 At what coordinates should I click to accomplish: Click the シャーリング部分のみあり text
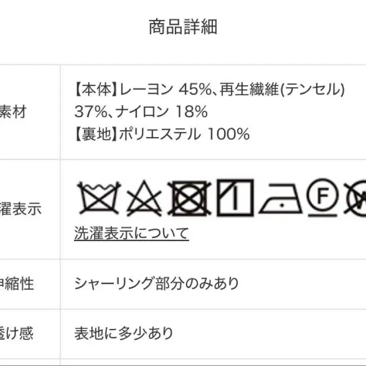(157, 283)
